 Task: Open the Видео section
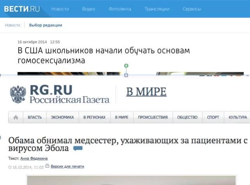[89, 9]
